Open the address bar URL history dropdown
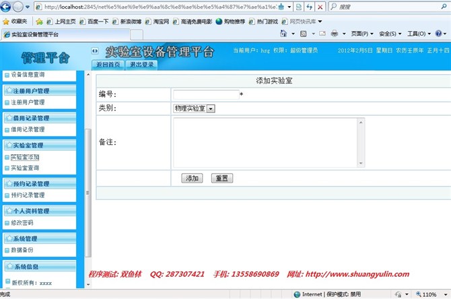The height and width of the screenshot is (299, 451). 289,7
